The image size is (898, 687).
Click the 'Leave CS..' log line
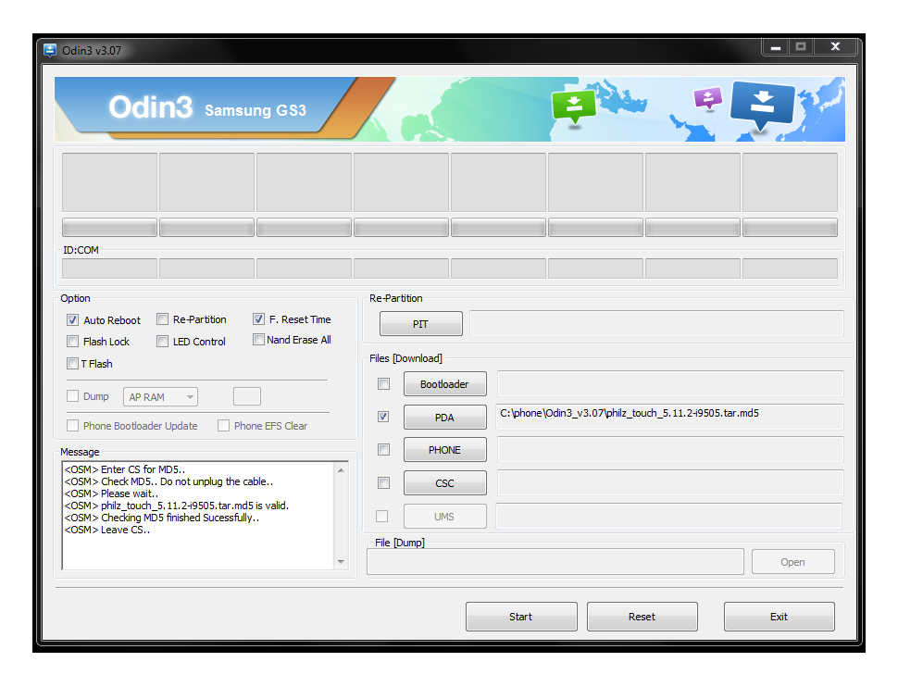(107, 530)
